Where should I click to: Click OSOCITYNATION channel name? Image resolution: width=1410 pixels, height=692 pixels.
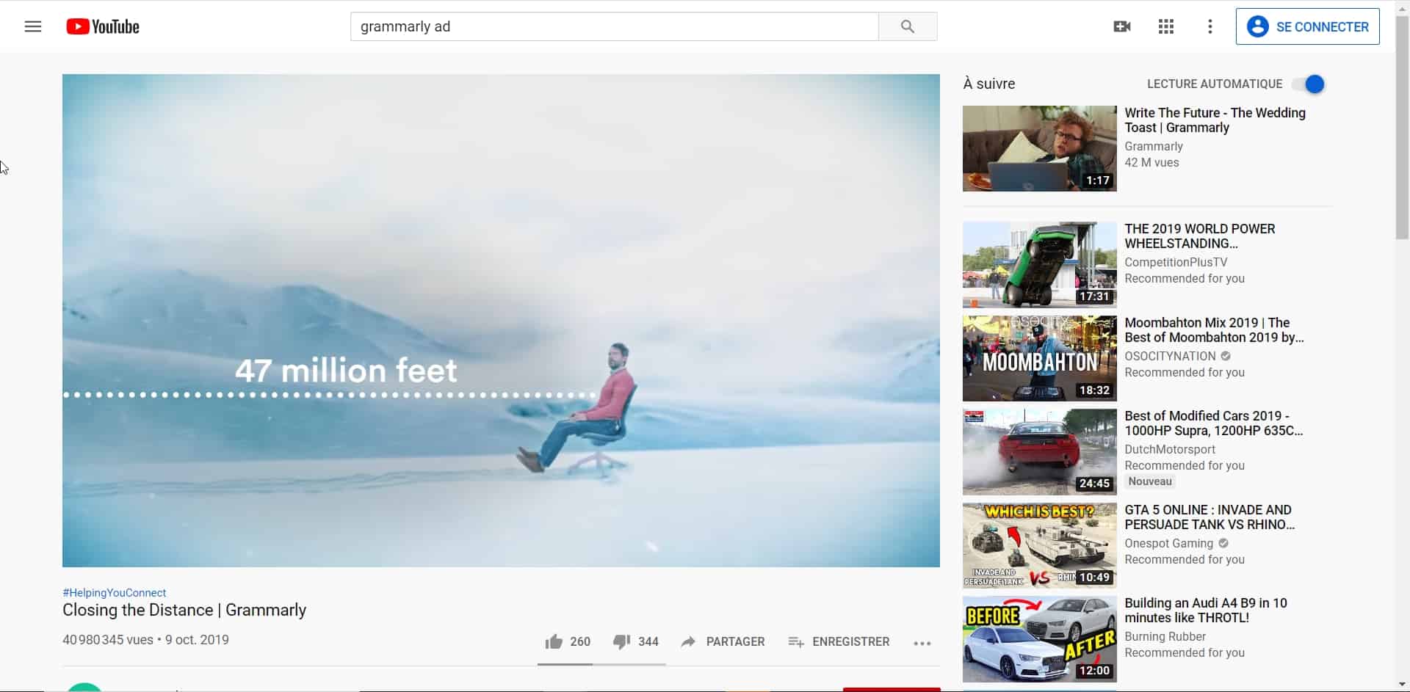(1170, 356)
